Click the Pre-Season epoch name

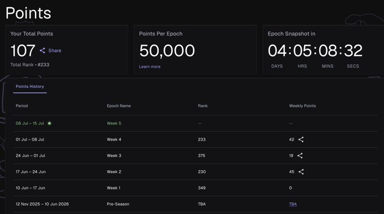118,204
